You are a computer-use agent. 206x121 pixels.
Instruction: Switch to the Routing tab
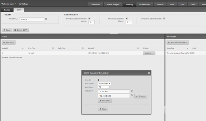pyautogui.click(x=129, y=5)
